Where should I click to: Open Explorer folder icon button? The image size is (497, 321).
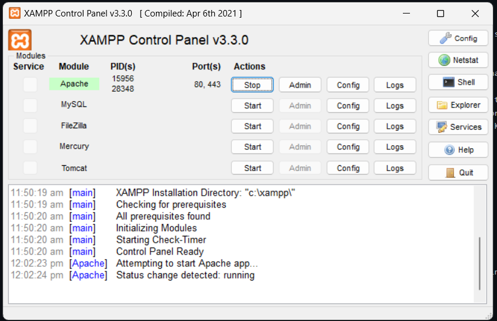pos(458,105)
